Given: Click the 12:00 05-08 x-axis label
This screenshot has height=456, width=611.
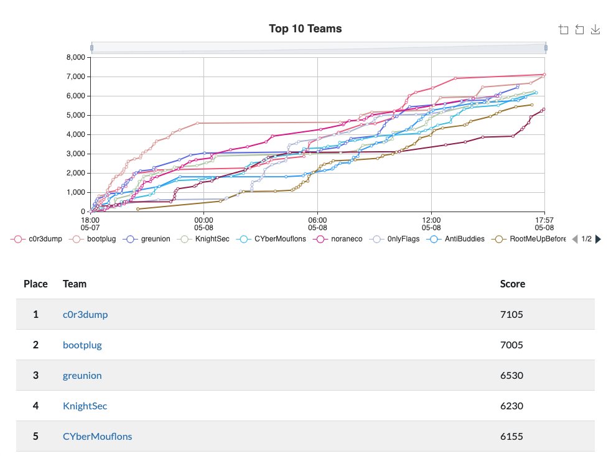Looking at the screenshot, I should coord(431,224).
